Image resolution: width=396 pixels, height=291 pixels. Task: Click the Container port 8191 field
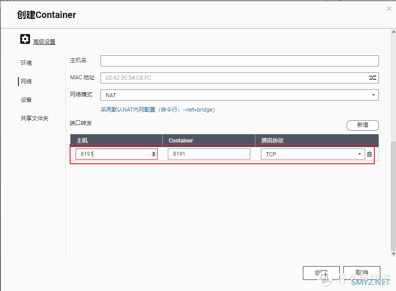[209, 154]
